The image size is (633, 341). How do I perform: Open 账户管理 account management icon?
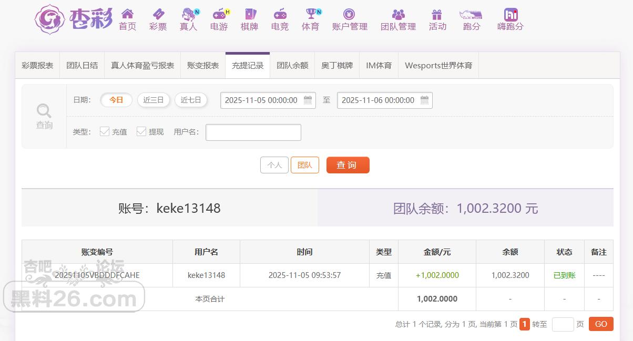[350, 14]
